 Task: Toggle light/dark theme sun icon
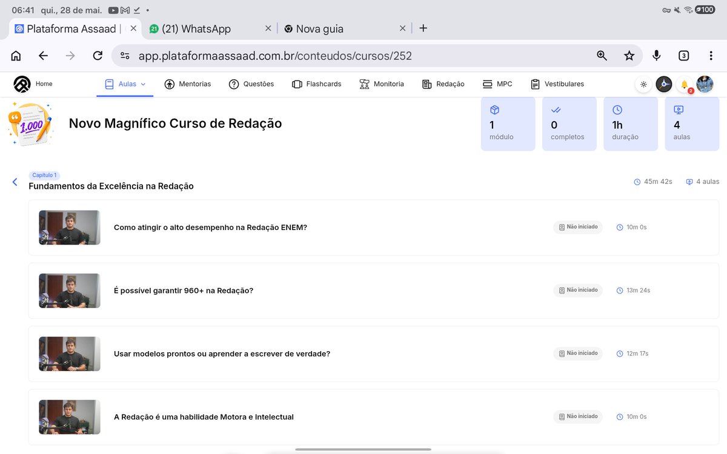click(643, 84)
